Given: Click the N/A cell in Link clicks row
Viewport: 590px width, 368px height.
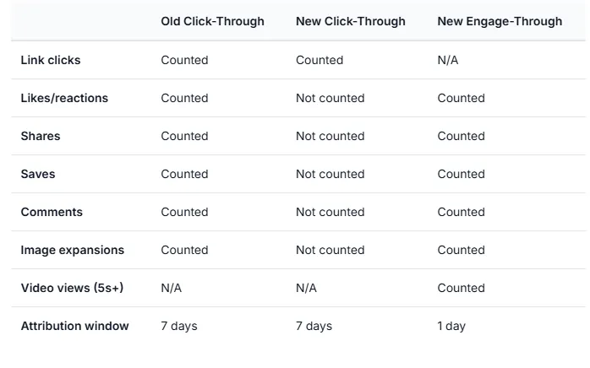Looking at the screenshot, I should (x=448, y=60).
